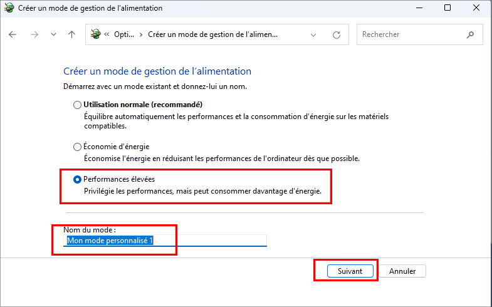The width and height of the screenshot is (492, 307).
Task: Click the power options icon in address bar
Action: pyautogui.click(x=96, y=34)
